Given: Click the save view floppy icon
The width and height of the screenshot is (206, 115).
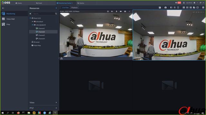Looking at the screenshot, I should pos(160,7).
